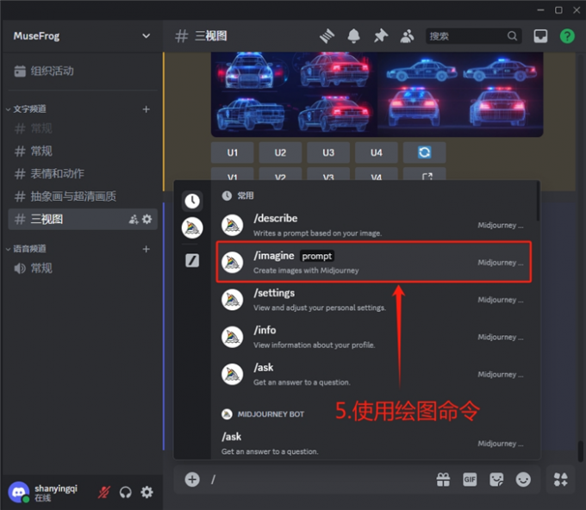Open notification settings bell icon
Screen dimensions: 586x510
click(353, 36)
